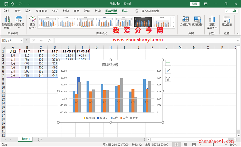The image size is (241, 147).
Task: Switch to the 开始 ribbon tab
Action: click(x=17, y=11)
